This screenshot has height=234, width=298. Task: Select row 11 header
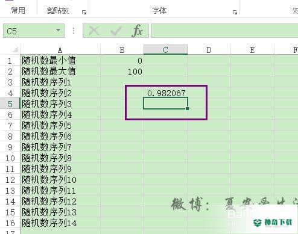[10, 169]
